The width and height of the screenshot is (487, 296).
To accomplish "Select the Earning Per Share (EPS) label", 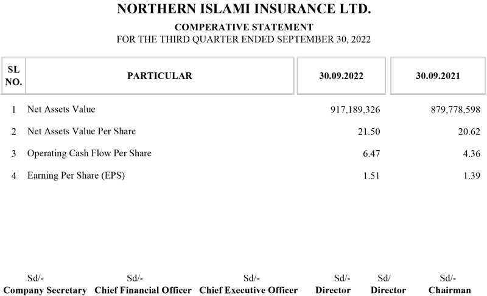I will tap(76, 175).
